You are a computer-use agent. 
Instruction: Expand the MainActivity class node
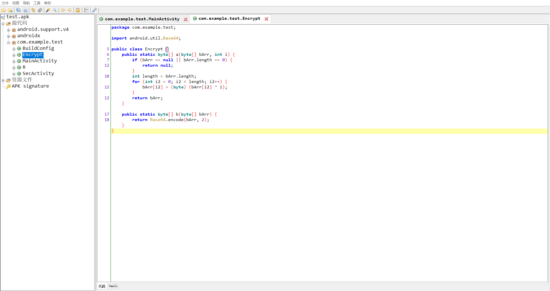(x=14, y=62)
